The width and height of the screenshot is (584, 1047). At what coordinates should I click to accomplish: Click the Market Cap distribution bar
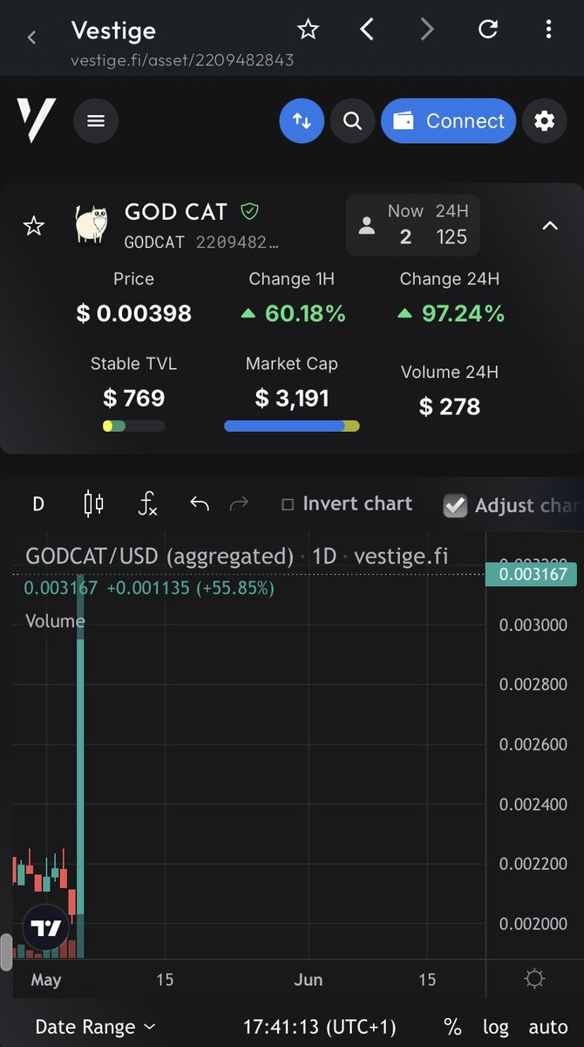point(292,427)
